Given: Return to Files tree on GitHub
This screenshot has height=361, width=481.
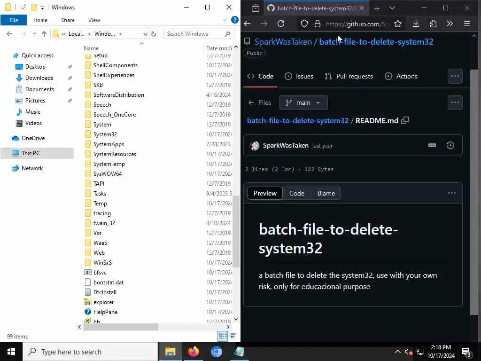Looking at the screenshot, I should coord(259,102).
